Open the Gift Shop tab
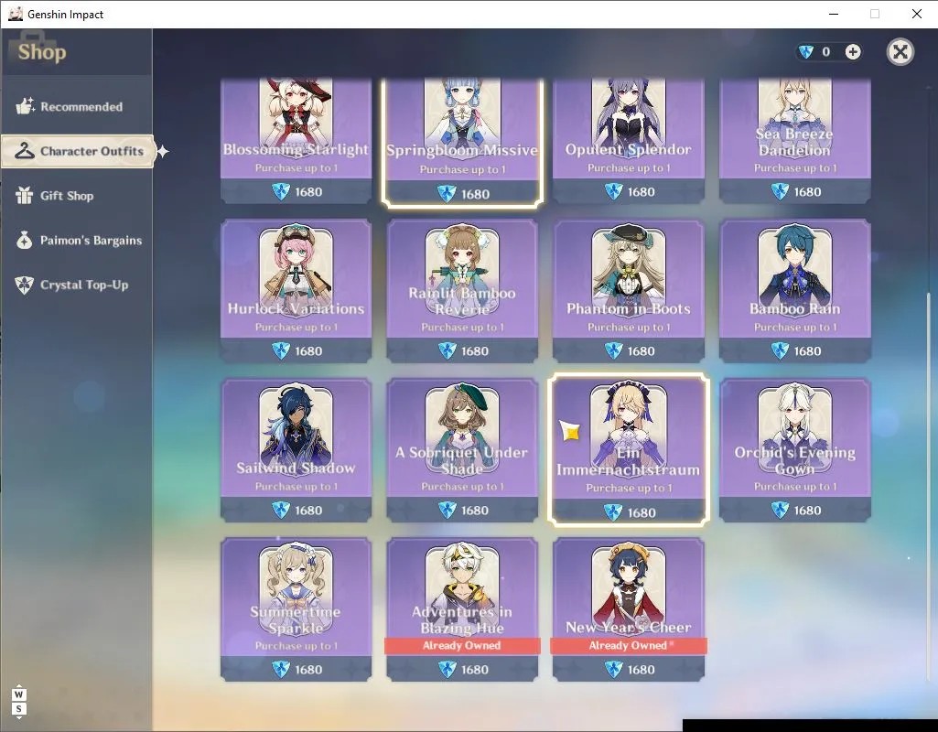The height and width of the screenshot is (732, 938). [x=76, y=196]
